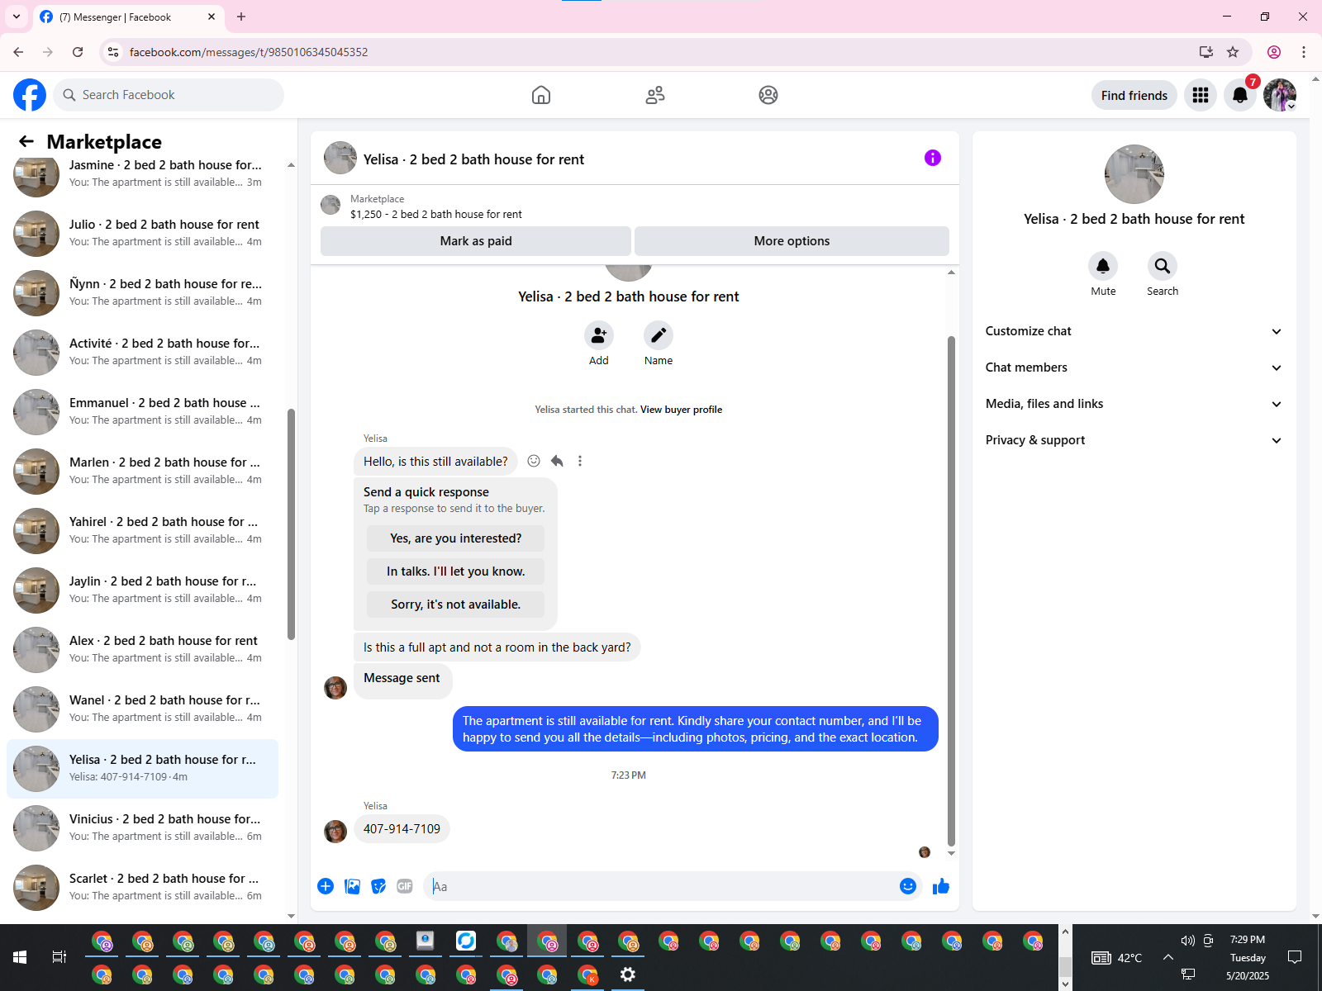The image size is (1322, 991).
Task: Open the Friends icon in top navigation
Action: click(655, 95)
